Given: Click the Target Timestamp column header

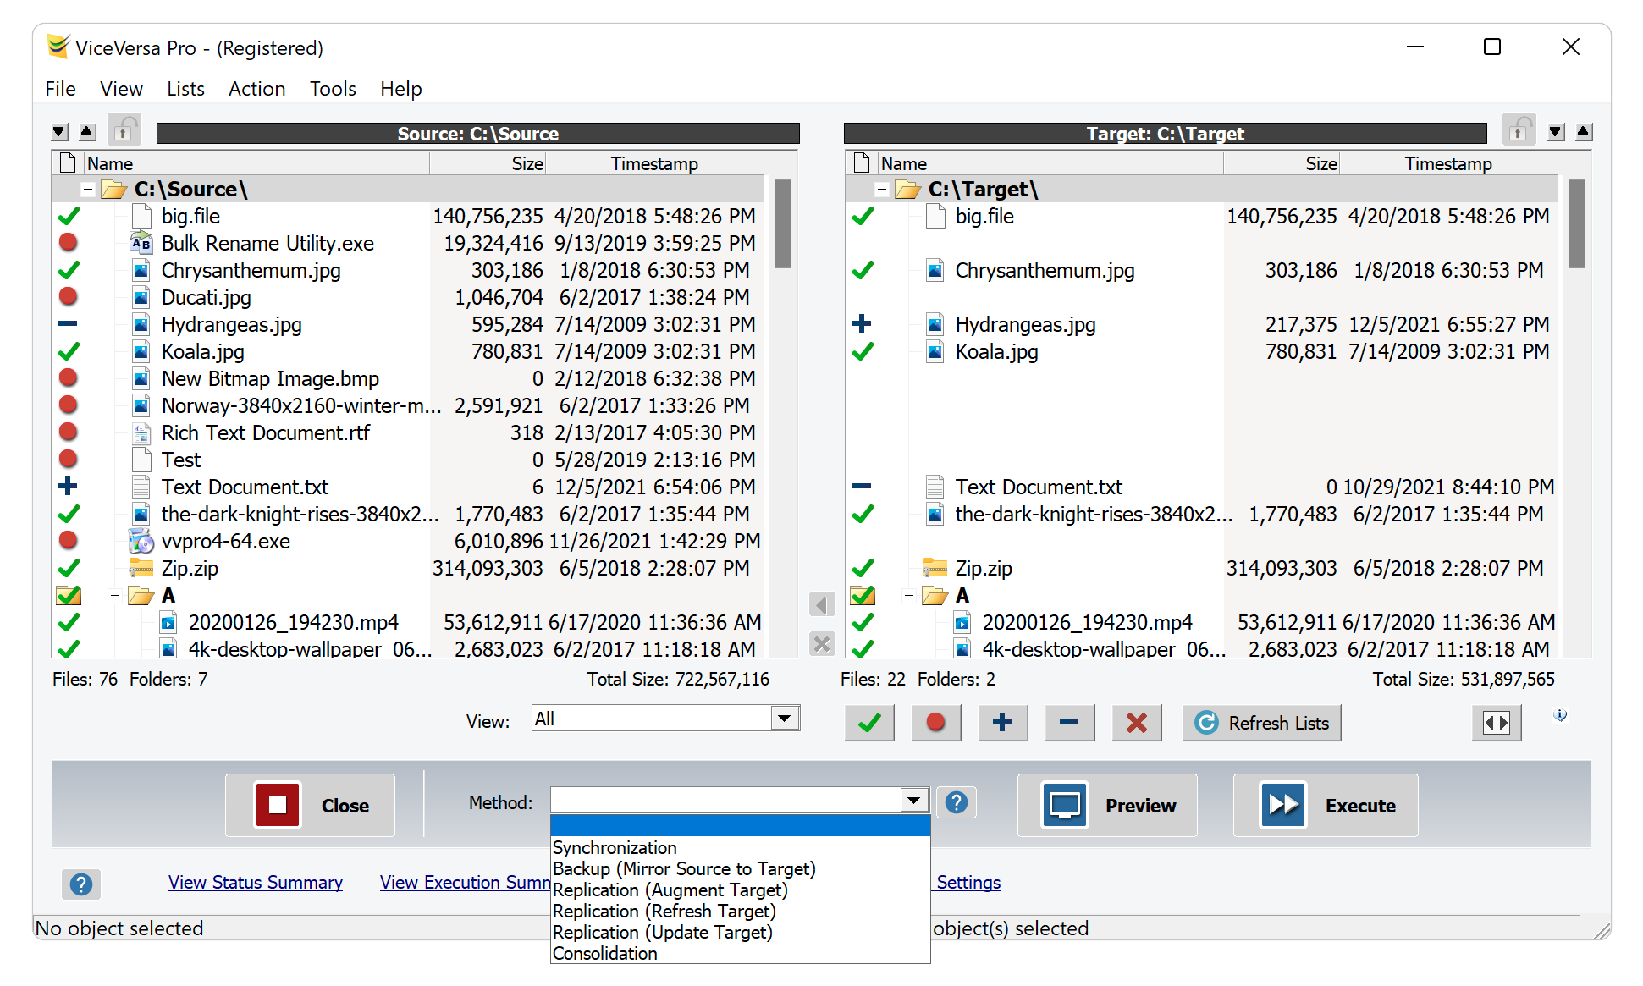Looking at the screenshot, I should [1448, 163].
